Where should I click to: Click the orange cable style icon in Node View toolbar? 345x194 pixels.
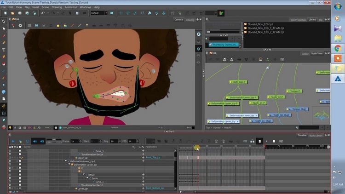[260, 59]
